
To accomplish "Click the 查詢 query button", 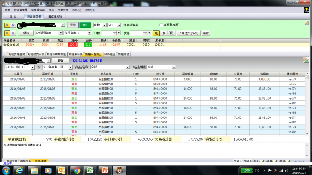I will click(x=61, y=61).
